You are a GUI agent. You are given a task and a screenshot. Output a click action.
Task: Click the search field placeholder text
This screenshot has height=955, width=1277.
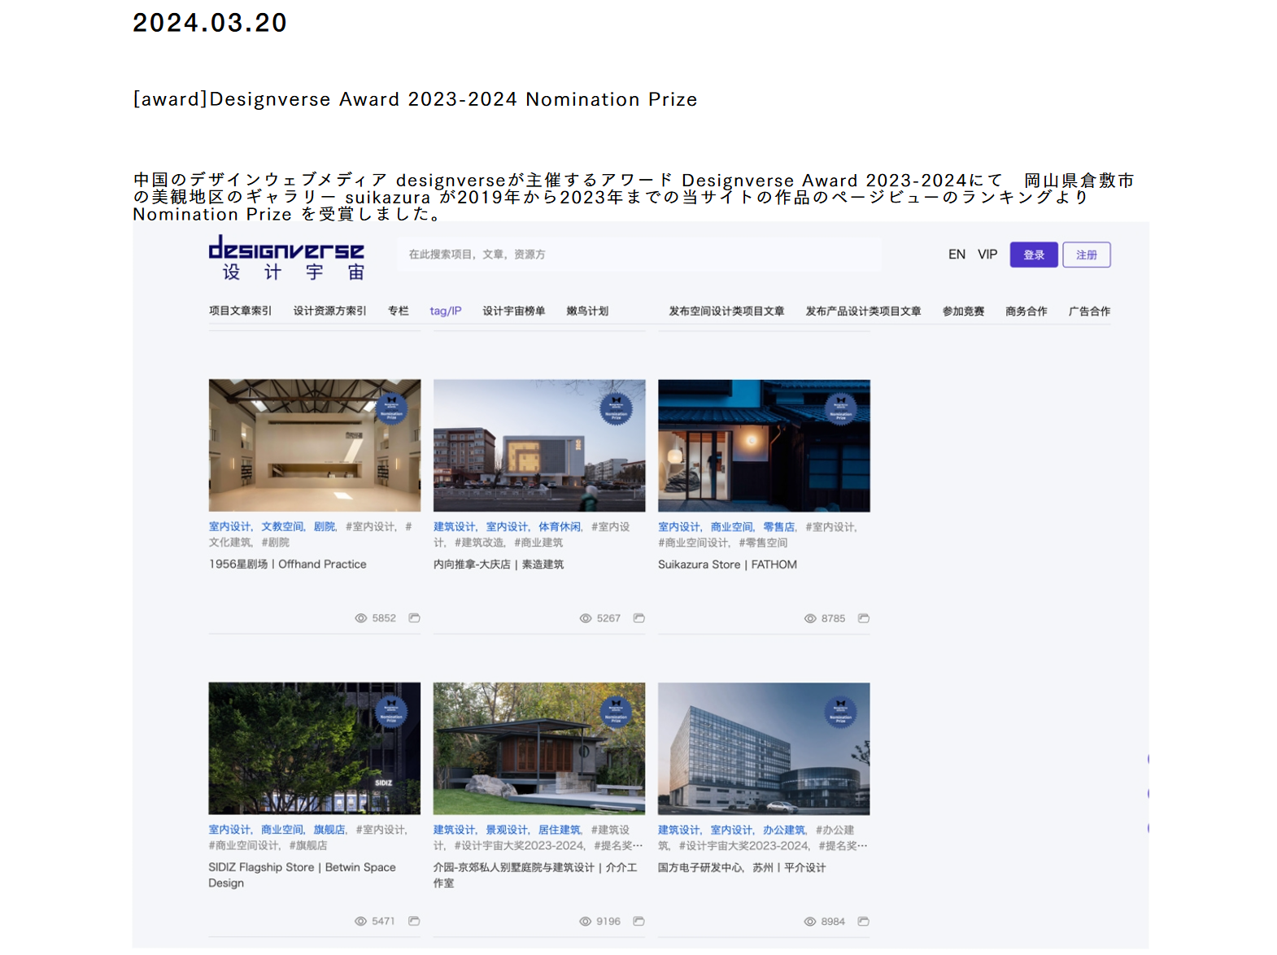(x=477, y=255)
